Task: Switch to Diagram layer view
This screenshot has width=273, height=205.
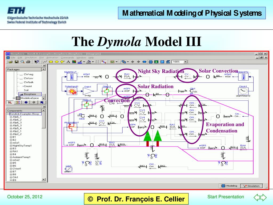Action: pos(151,62)
